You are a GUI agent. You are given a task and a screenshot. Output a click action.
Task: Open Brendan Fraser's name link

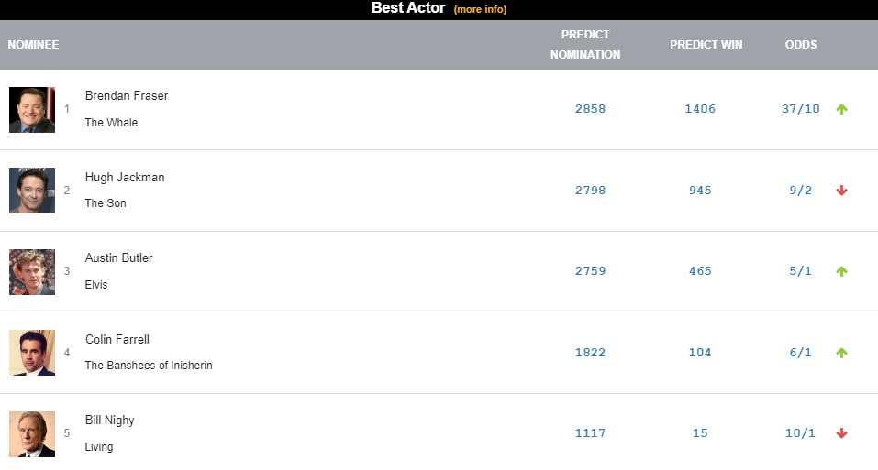[x=127, y=95]
